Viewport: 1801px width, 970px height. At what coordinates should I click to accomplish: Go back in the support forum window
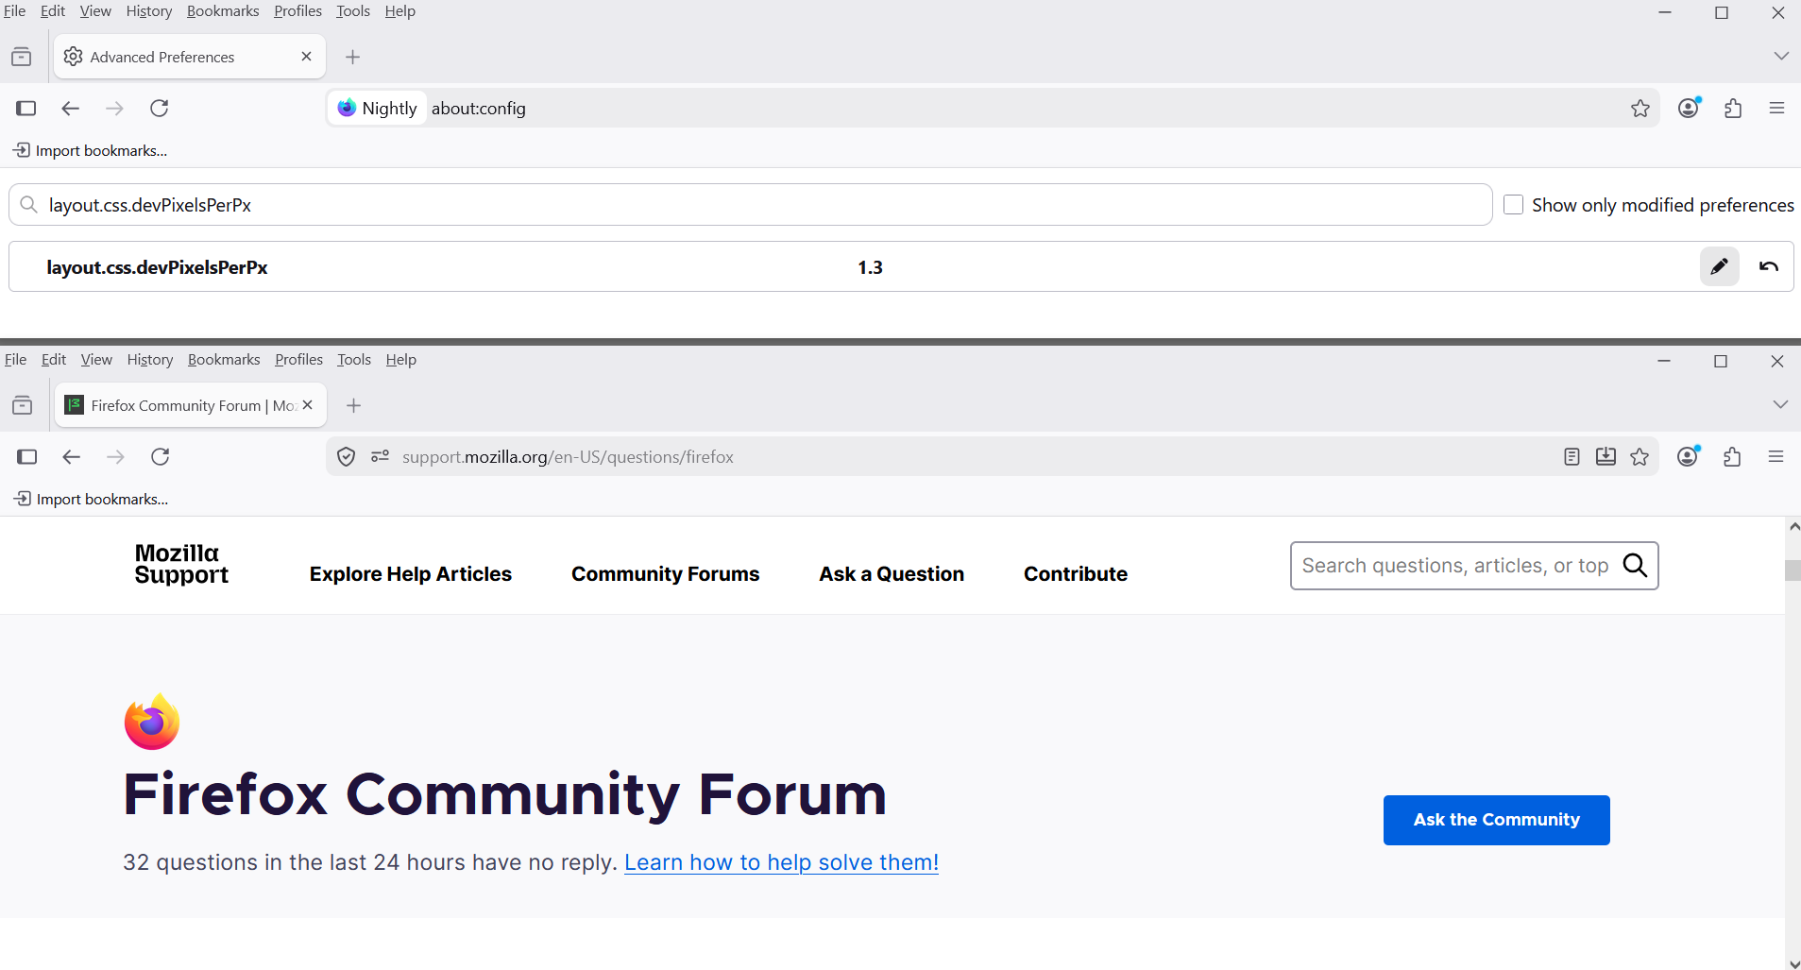pyautogui.click(x=72, y=457)
